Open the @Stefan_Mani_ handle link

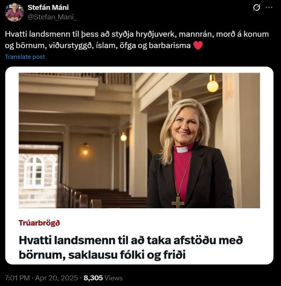click(x=52, y=17)
